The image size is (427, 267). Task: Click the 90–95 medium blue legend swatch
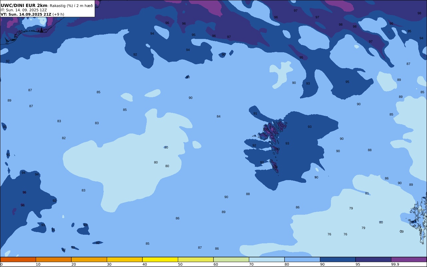tap(338, 259)
